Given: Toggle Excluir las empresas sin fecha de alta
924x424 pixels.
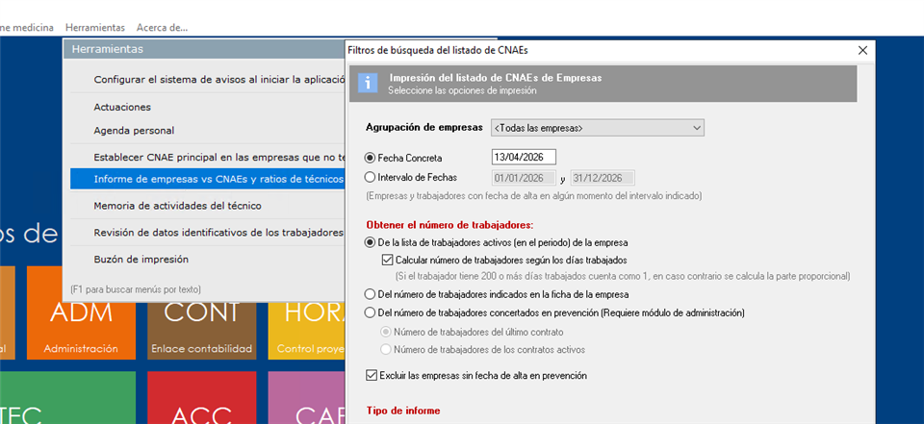Looking at the screenshot, I should pyautogui.click(x=372, y=376).
